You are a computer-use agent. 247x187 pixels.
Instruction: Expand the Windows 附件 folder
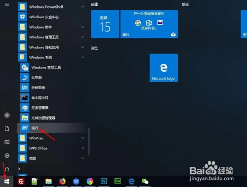click(51, 27)
